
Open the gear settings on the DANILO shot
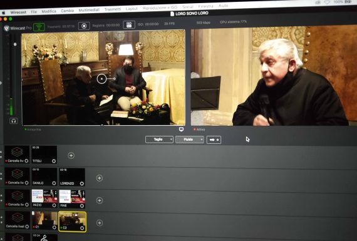click(54, 183)
